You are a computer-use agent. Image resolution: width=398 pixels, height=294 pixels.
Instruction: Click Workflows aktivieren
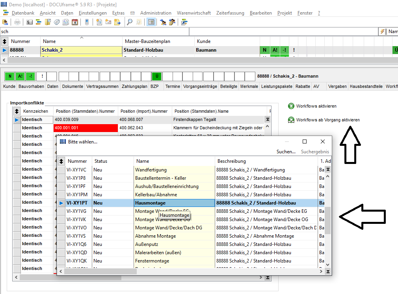pos(316,106)
